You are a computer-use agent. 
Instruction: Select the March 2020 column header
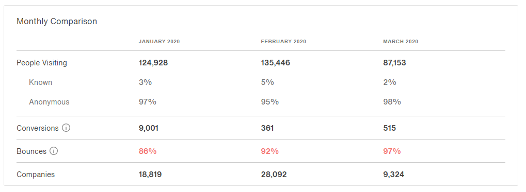click(x=401, y=42)
